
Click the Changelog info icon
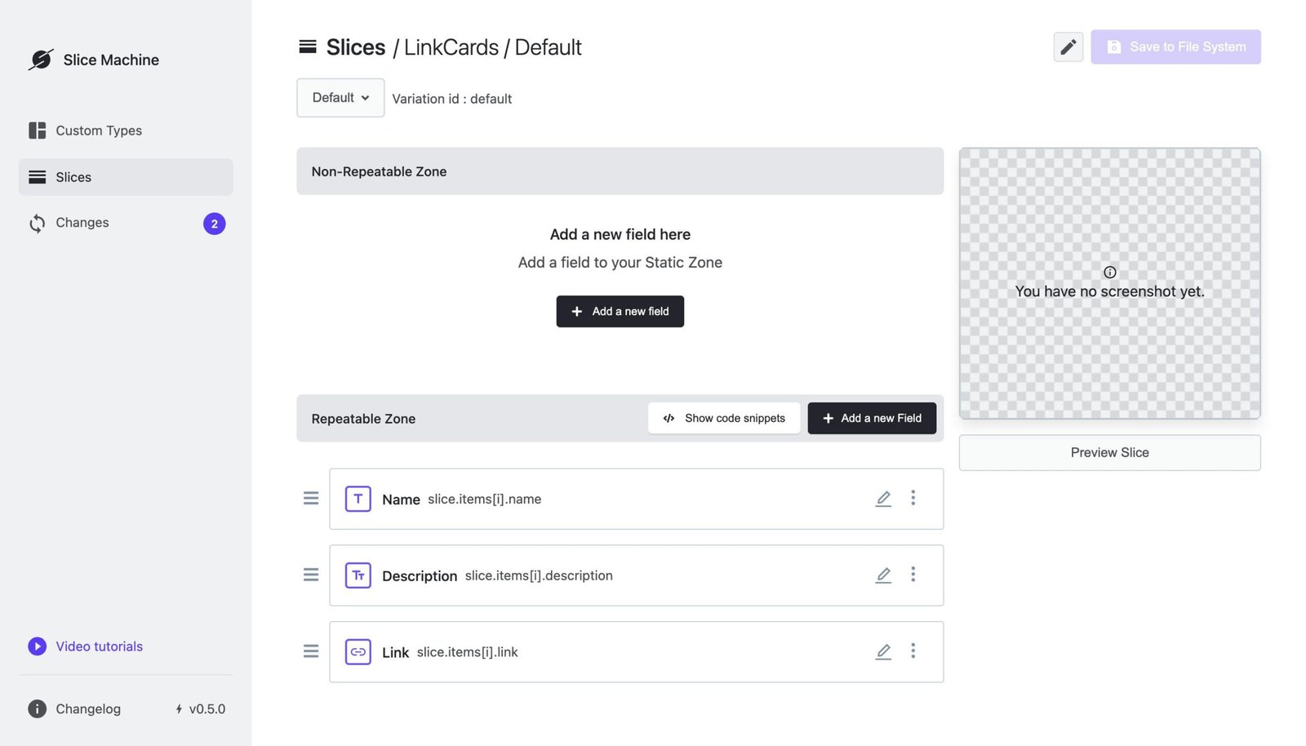click(x=37, y=708)
